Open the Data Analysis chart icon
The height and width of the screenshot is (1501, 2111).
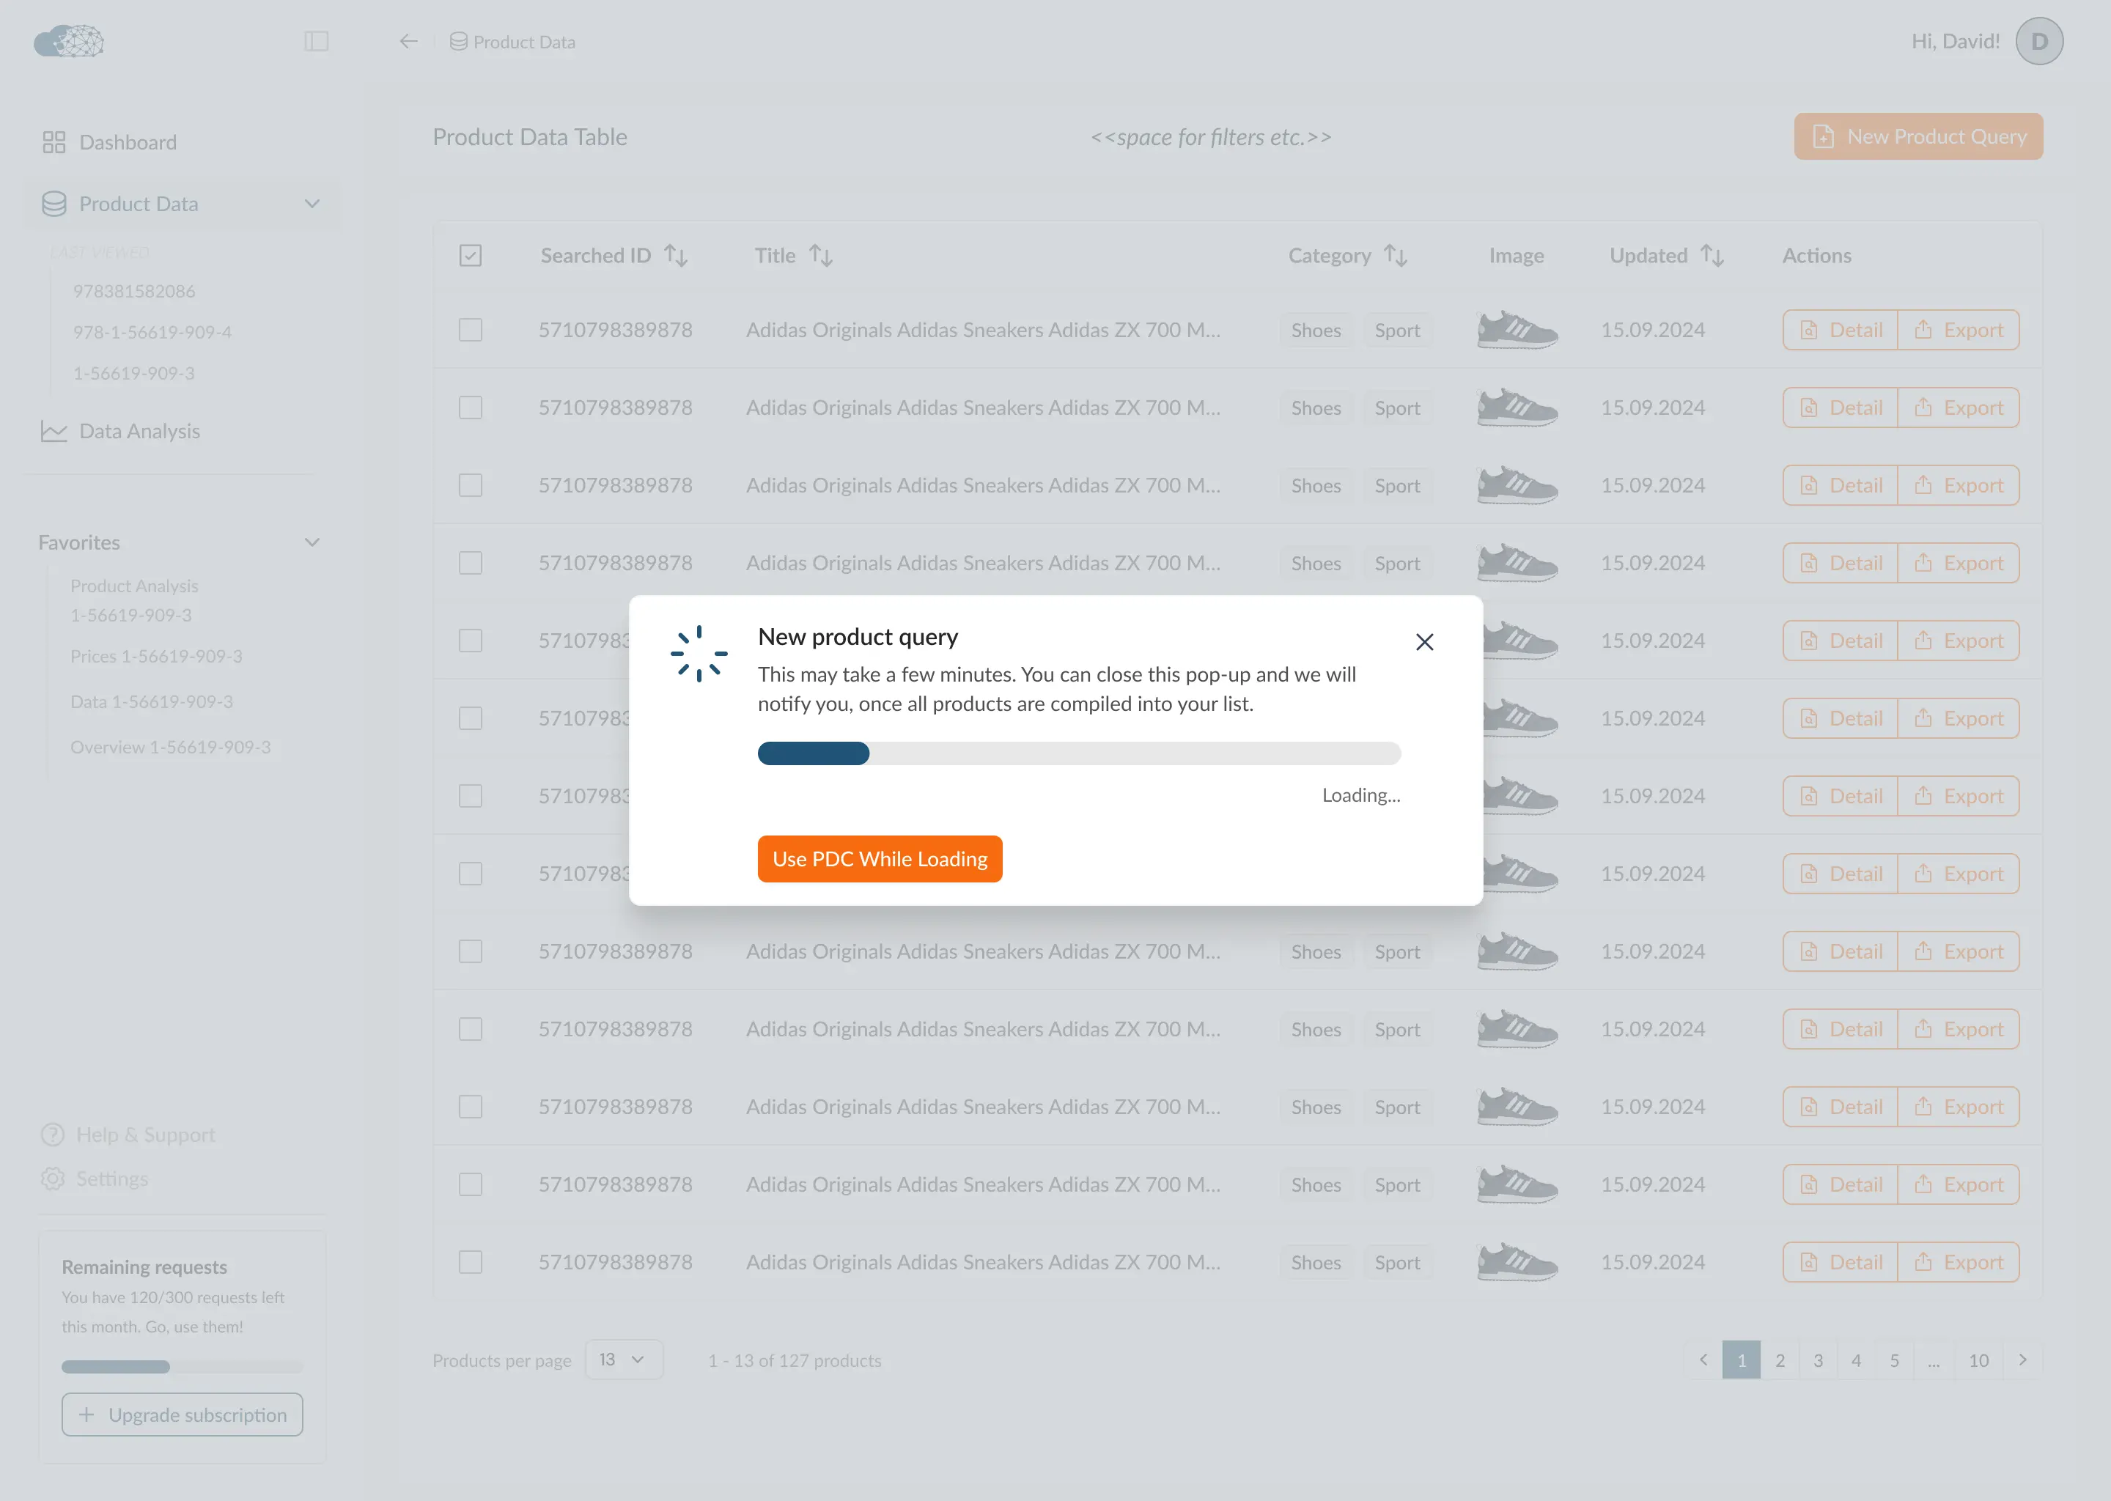[x=54, y=431]
